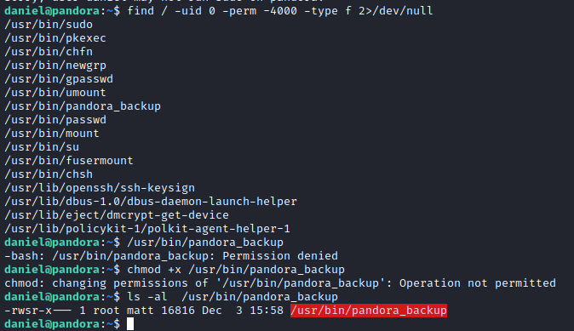Click the /usr/bin/pkexec path
574x331 pixels.
[55, 38]
